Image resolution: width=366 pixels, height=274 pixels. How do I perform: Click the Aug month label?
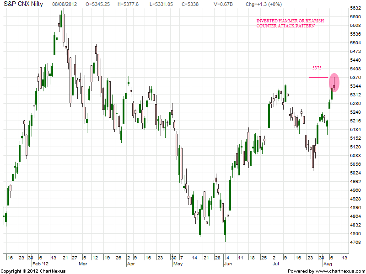[x=328, y=264]
